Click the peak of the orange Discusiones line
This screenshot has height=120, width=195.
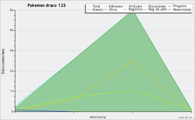click(133, 61)
